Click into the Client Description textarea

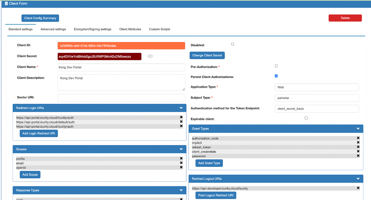121,82
